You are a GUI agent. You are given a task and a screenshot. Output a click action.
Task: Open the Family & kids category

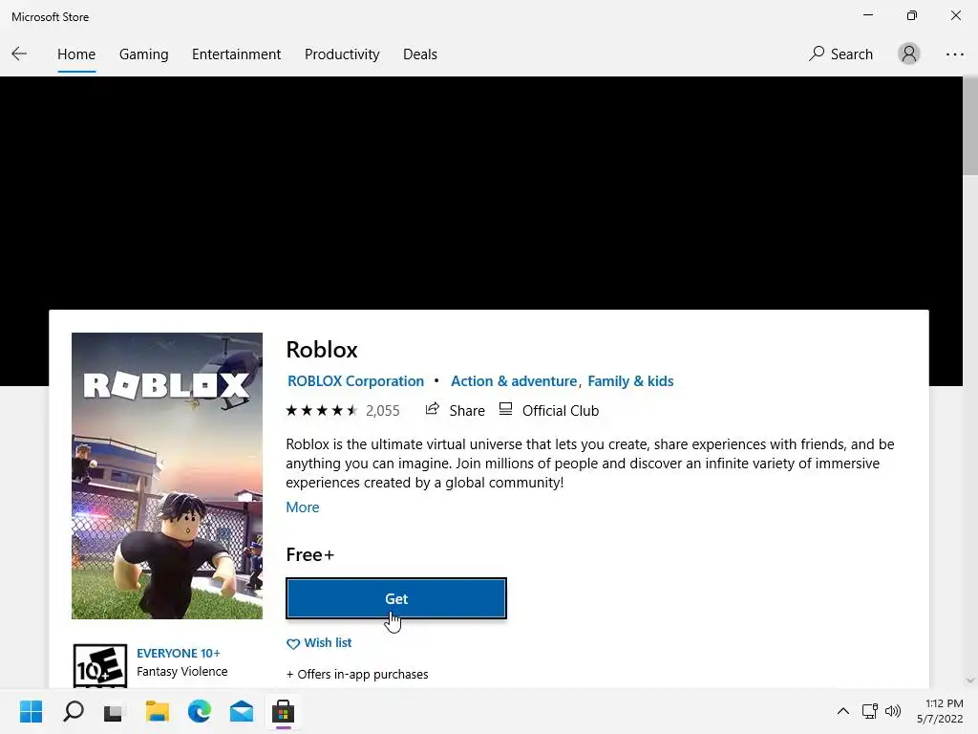[x=630, y=380]
